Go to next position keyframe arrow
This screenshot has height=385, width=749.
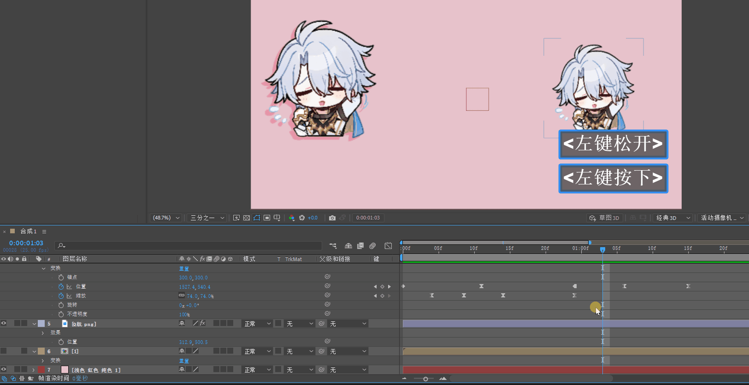(x=389, y=286)
